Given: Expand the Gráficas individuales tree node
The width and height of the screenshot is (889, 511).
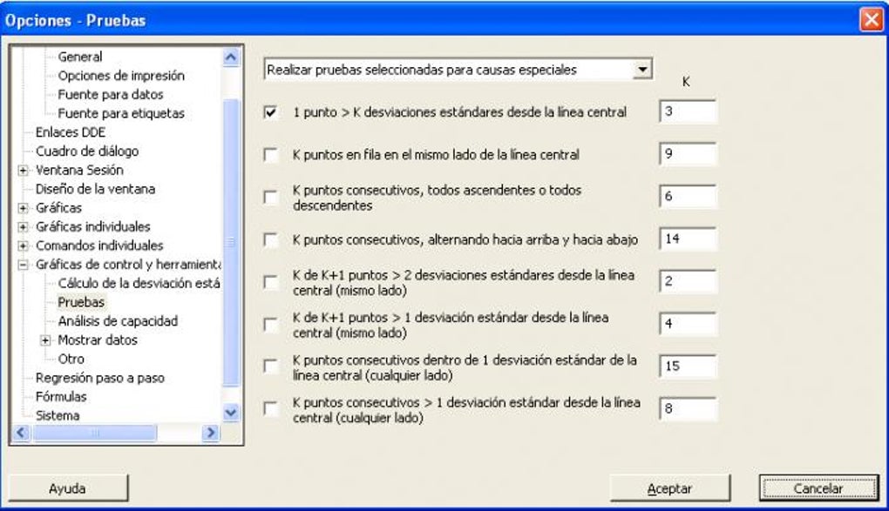Looking at the screenshot, I should pos(23,227).
